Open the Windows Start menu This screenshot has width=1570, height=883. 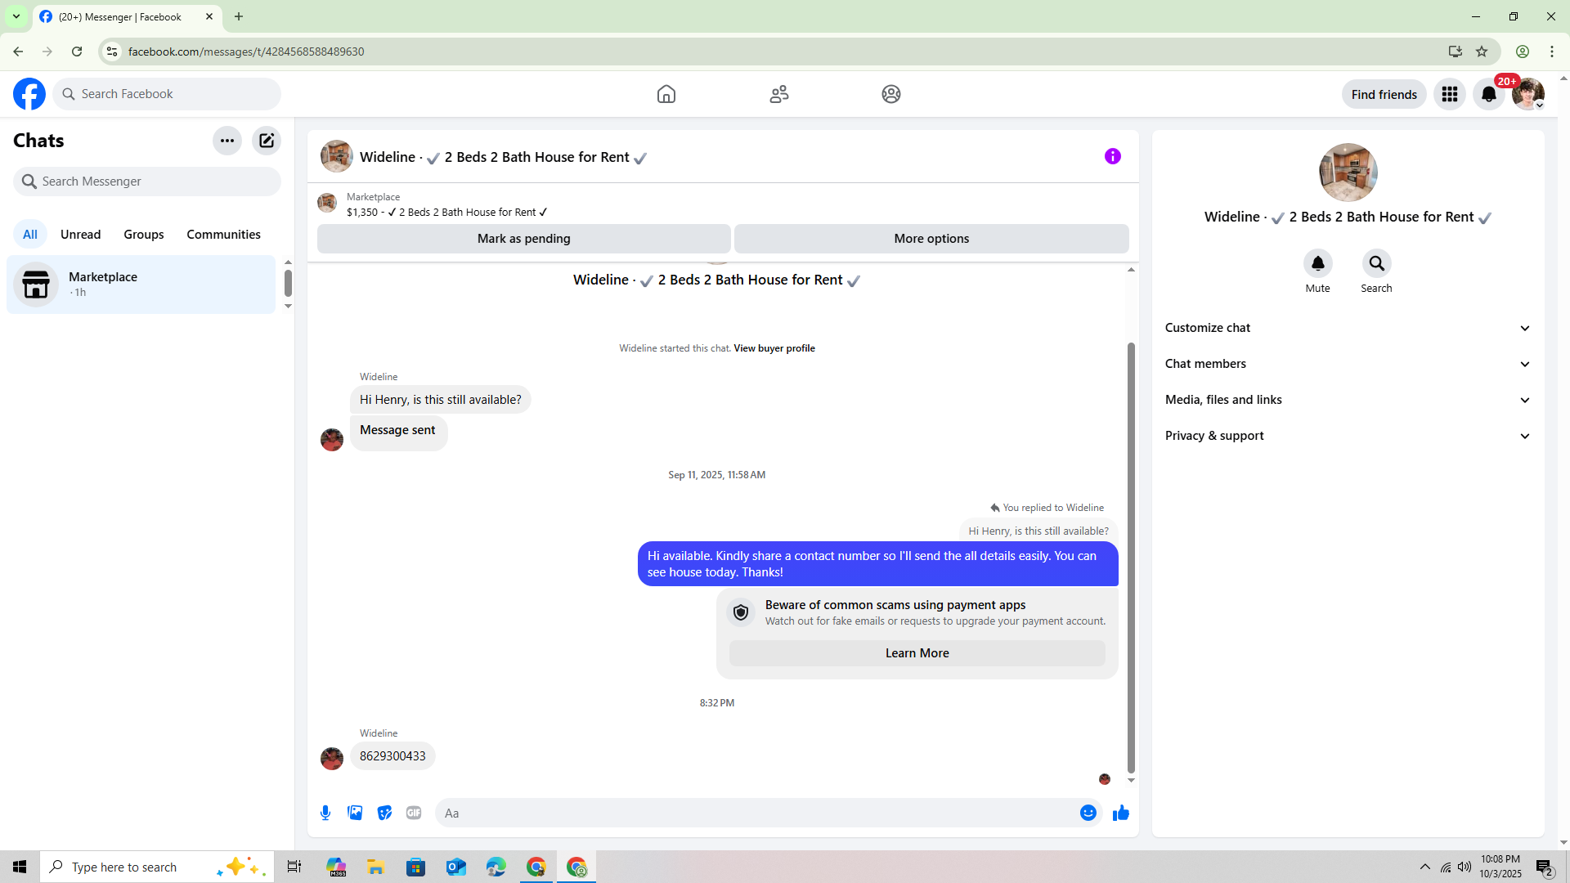pyautogui.click(x=20, y=867)
